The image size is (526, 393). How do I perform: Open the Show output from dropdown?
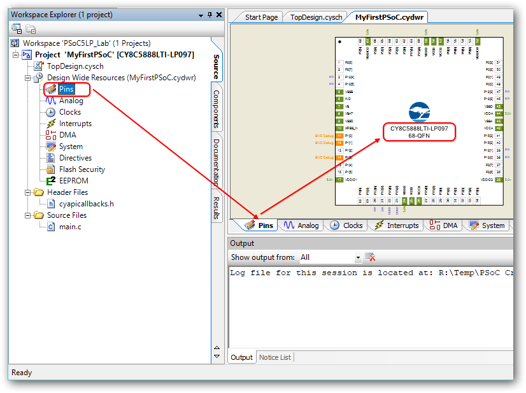[358, 257]
